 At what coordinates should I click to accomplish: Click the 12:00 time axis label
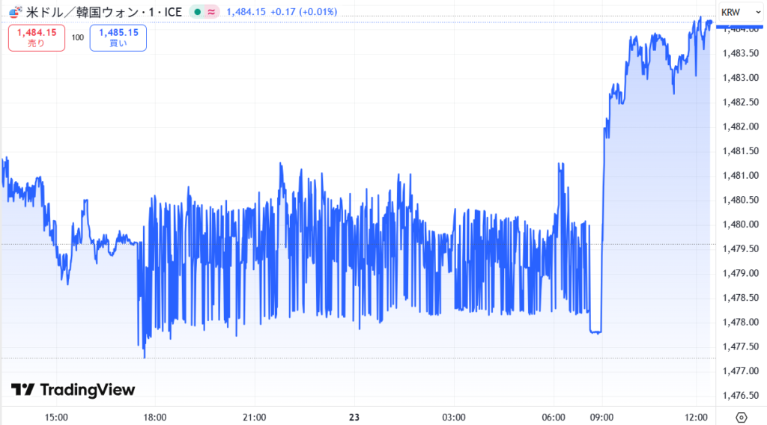697,417
